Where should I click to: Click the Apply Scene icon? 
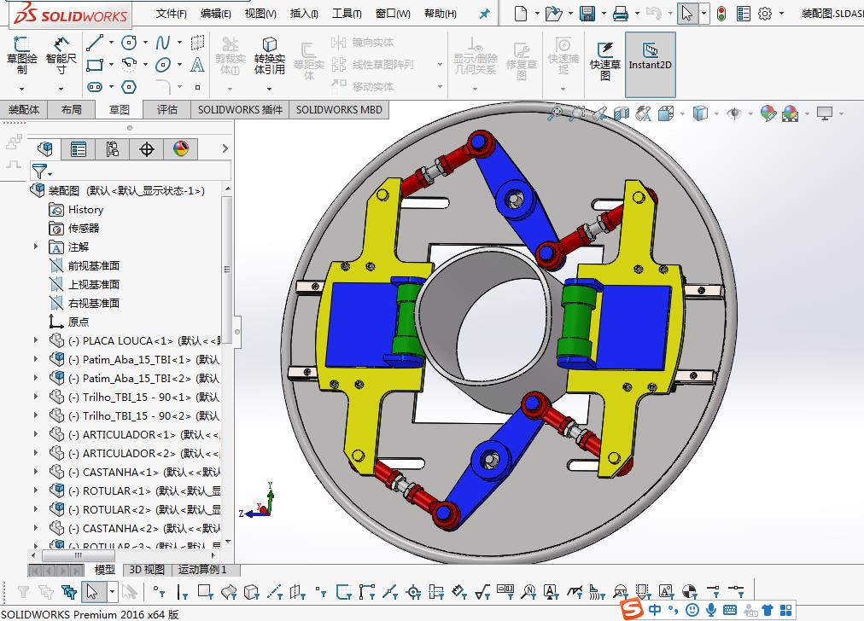pyautogui.click(x=791, y=113)
